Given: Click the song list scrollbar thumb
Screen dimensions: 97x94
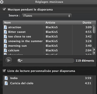Looking at the screenshot, I should pos(94,30).
